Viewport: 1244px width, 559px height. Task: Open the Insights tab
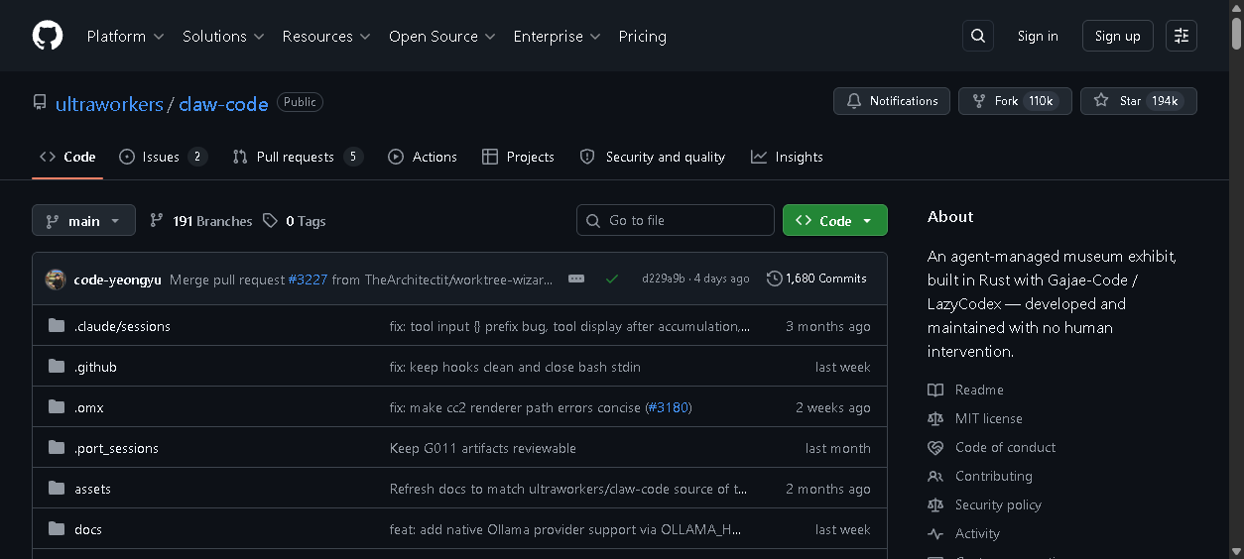tap(787, 157)
